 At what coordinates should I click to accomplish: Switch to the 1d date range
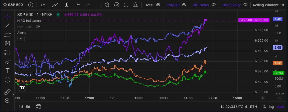tap(21, 107)
